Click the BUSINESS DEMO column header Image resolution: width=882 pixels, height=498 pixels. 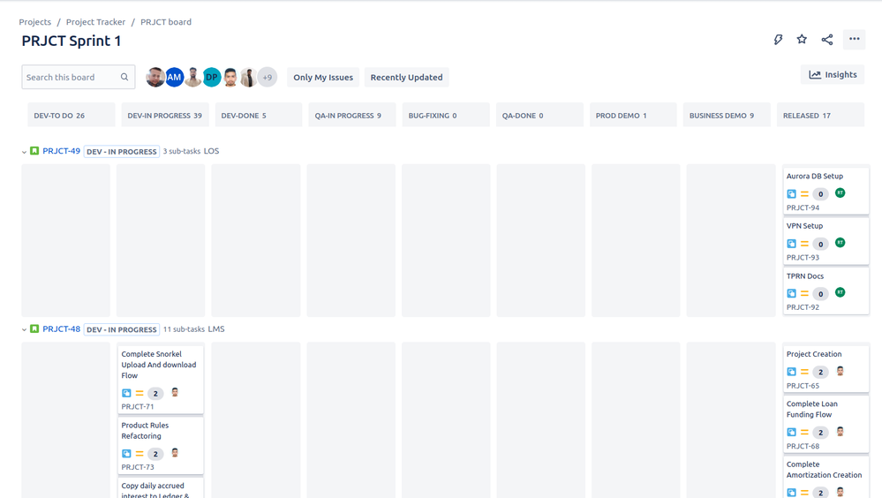point(727,115)
